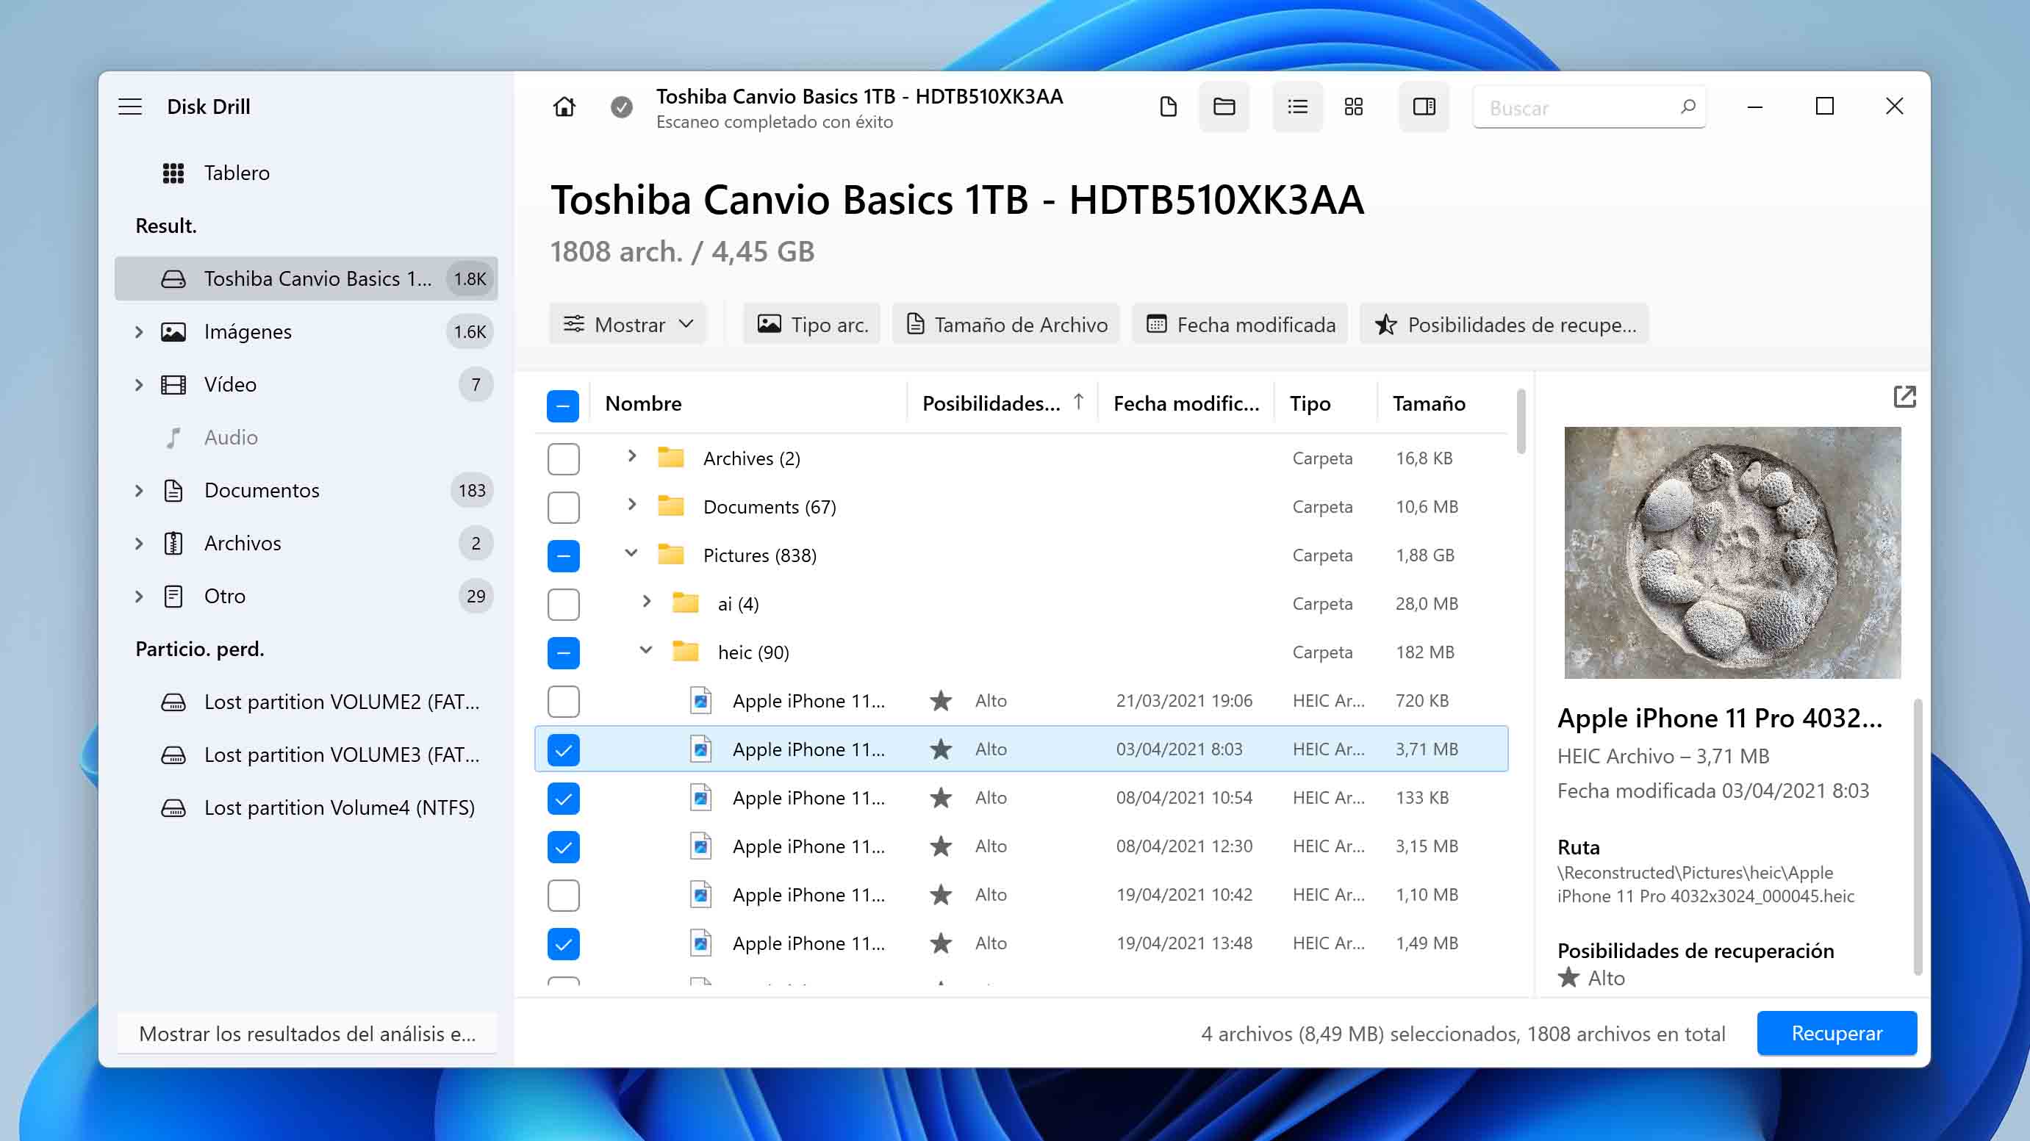The width and height of the screenshot is (2030, 1141).
Task: Select the grid view icon
Action: (x=1354, y=107)
